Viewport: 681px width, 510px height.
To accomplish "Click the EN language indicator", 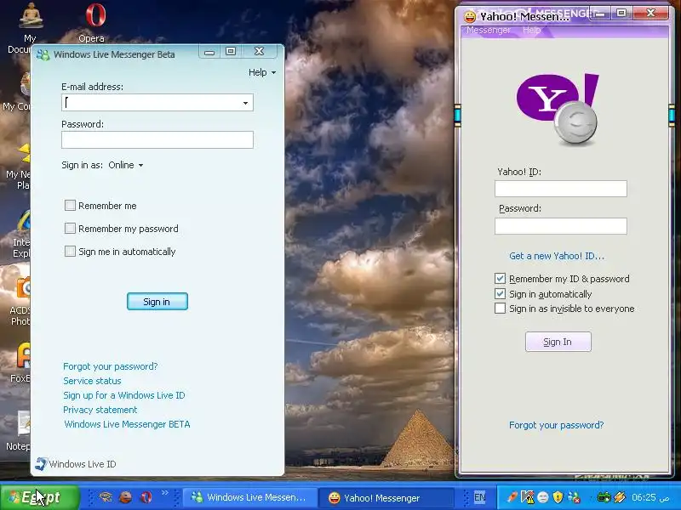I will click(479, 497).
